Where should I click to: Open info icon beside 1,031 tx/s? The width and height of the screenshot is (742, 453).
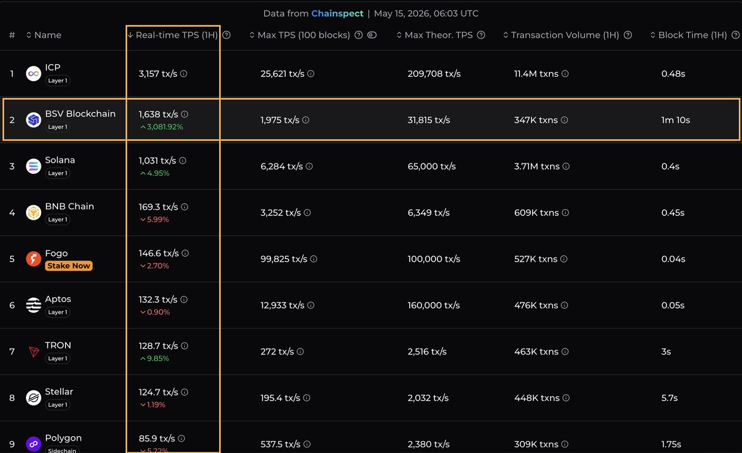[x=183, y=160]
